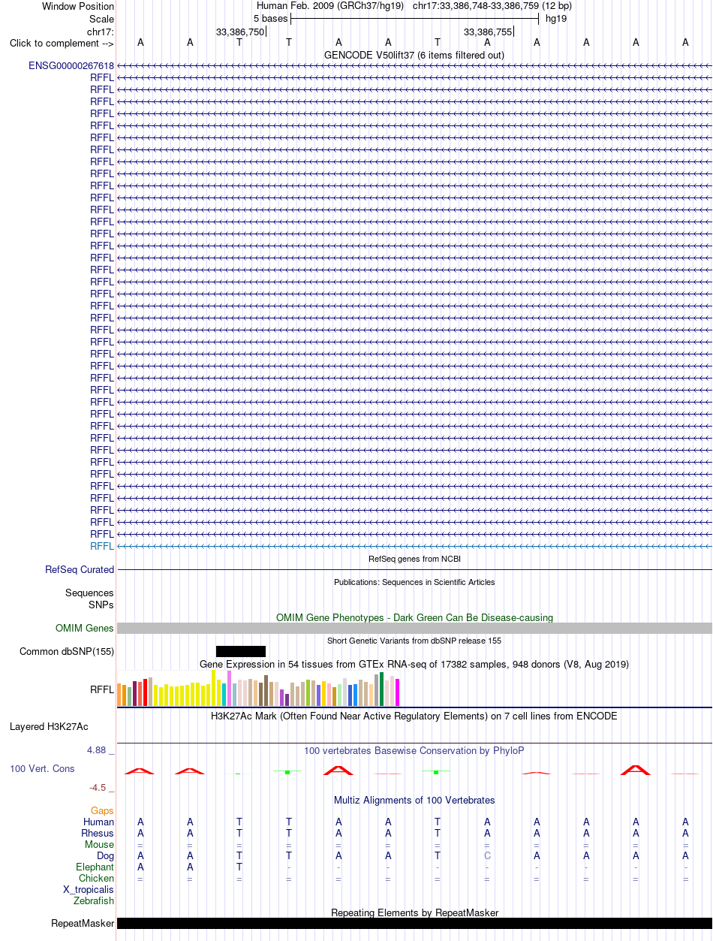Select the X_tropicalis species row label
Image resolution: width=713 pixels, height=941 pixels.
tap(89, 889)
